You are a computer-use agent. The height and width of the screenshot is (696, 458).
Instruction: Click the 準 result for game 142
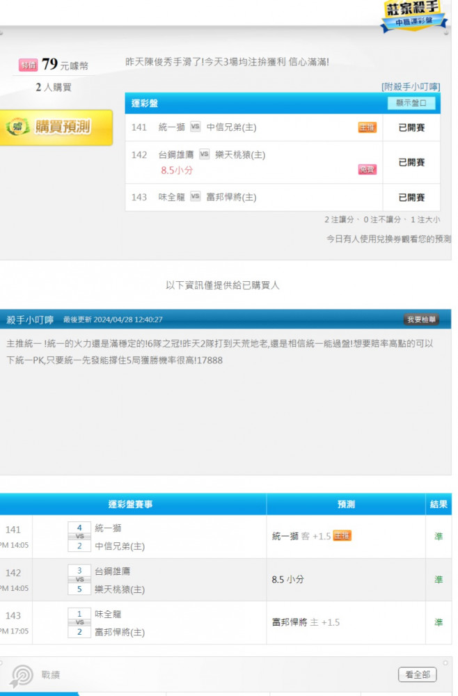tap(439, 579)
